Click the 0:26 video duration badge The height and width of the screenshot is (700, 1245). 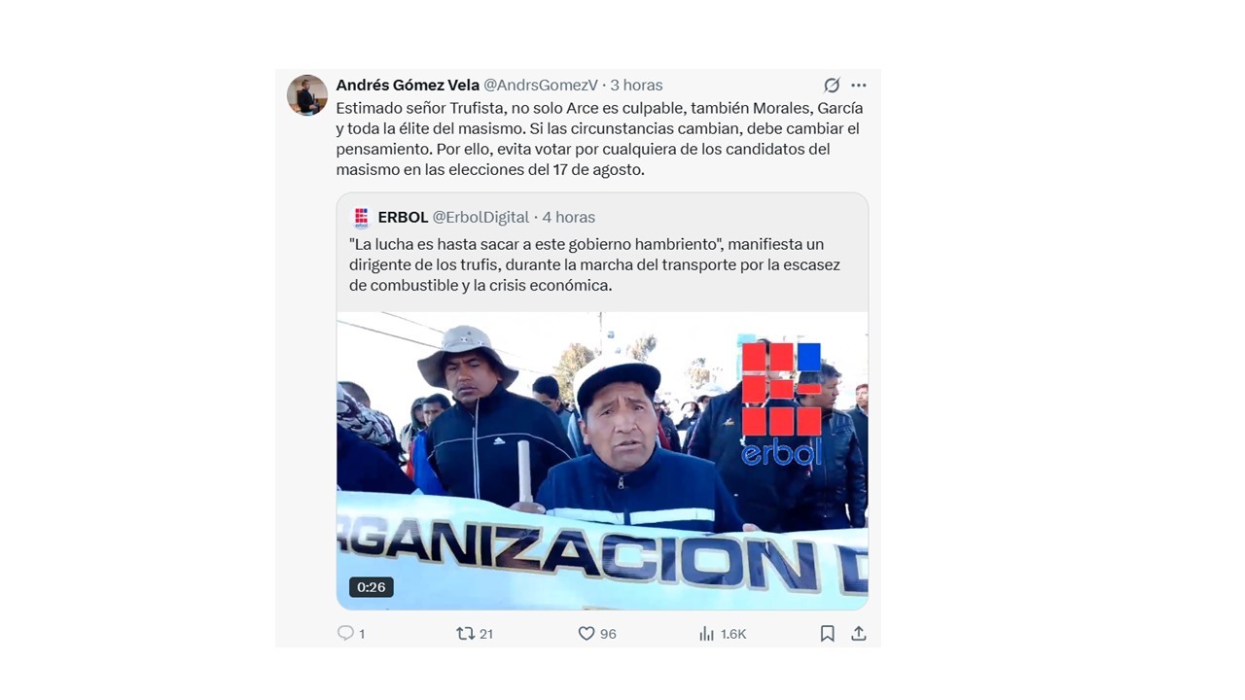(x=371, y=587)
